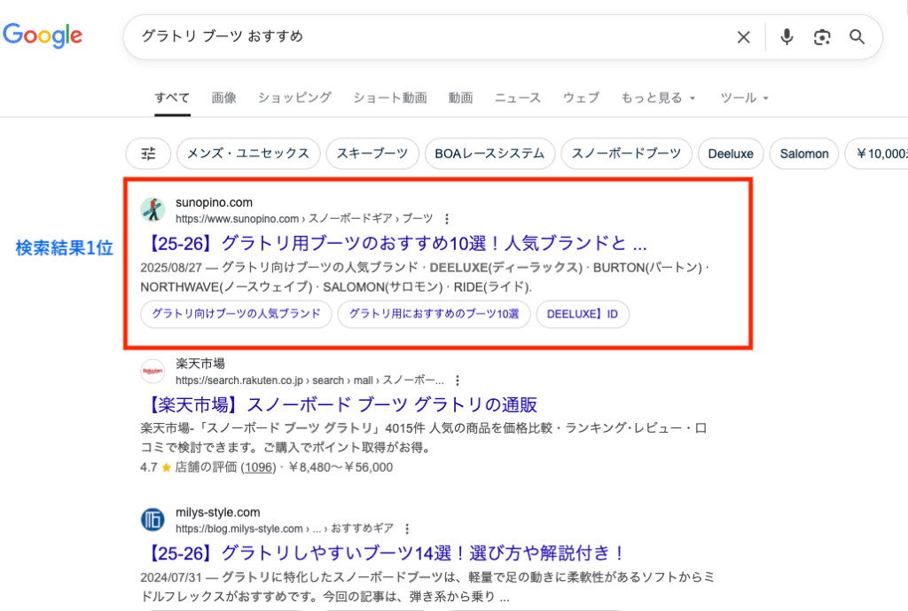Screen dimensions: 908x611
Task: Select the すべて tab
Action: pyautogui.click(x=172, y=98)
